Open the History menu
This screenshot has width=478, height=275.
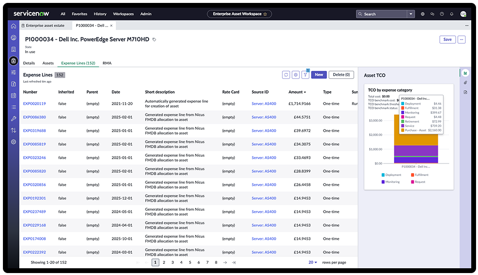(x=100, y=14)
